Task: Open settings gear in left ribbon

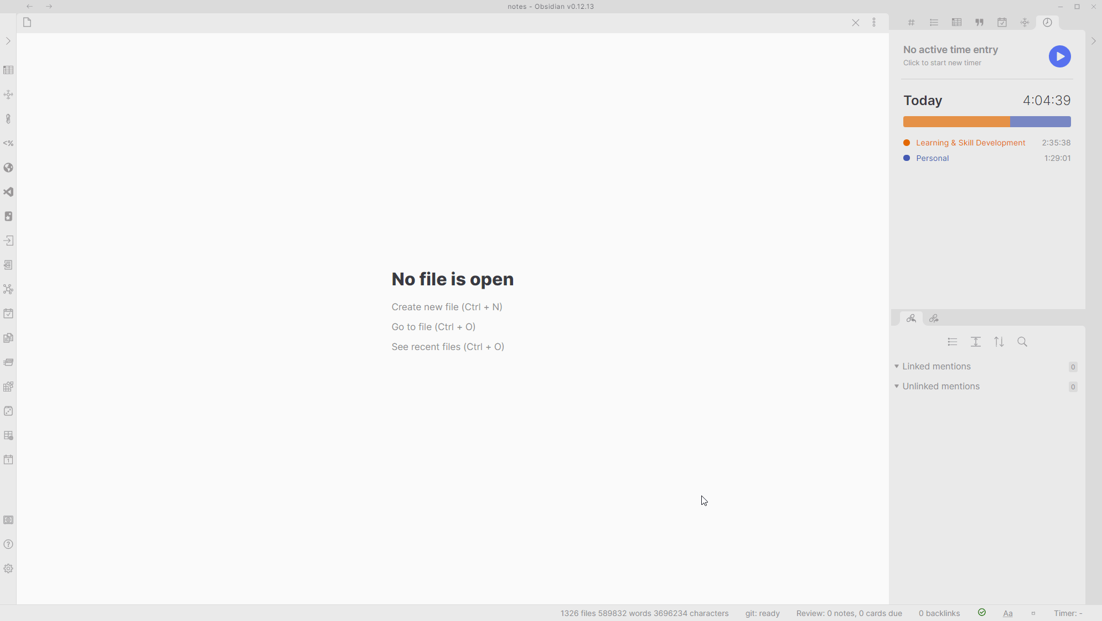Action: 8,568
